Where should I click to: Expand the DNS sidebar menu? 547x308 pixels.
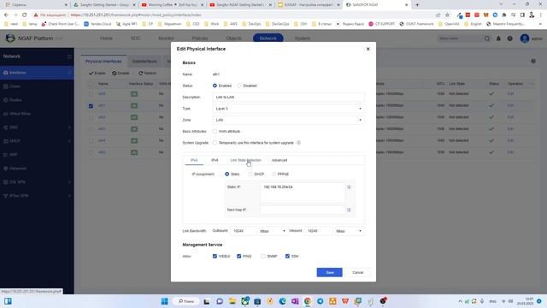(37, 127)
